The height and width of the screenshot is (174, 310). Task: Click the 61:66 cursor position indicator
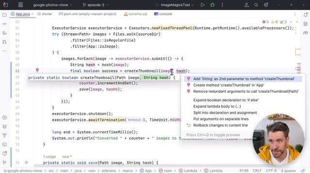(244, 171)
